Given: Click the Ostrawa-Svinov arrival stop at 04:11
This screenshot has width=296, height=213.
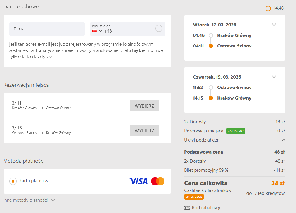Looking at the screenshot, I should (x=234, y=46).
